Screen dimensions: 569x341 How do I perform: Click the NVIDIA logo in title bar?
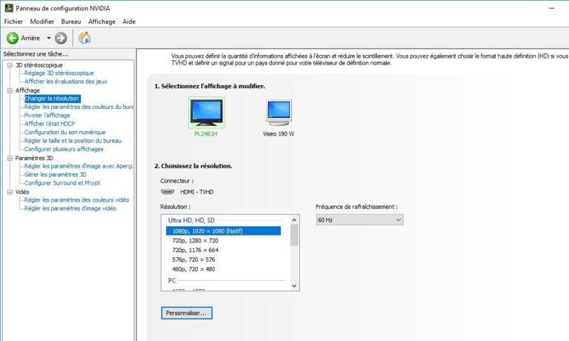(x=9, y=7)
